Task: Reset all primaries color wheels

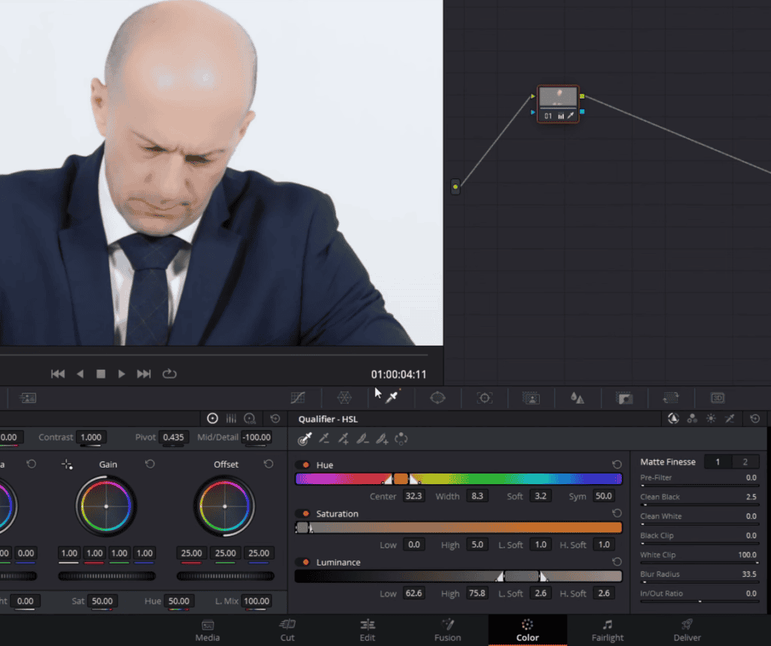Action: tap(275, 419)
